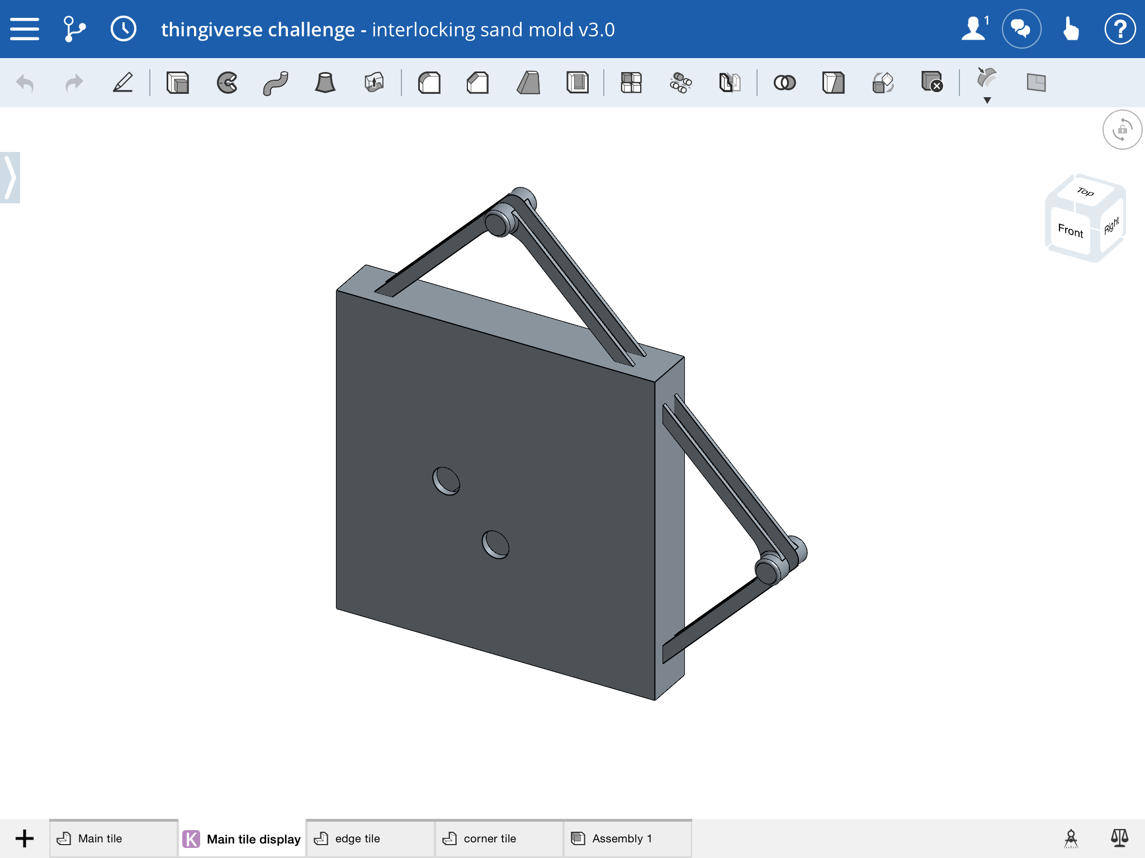Add a new tab with plus

[24, 838]
